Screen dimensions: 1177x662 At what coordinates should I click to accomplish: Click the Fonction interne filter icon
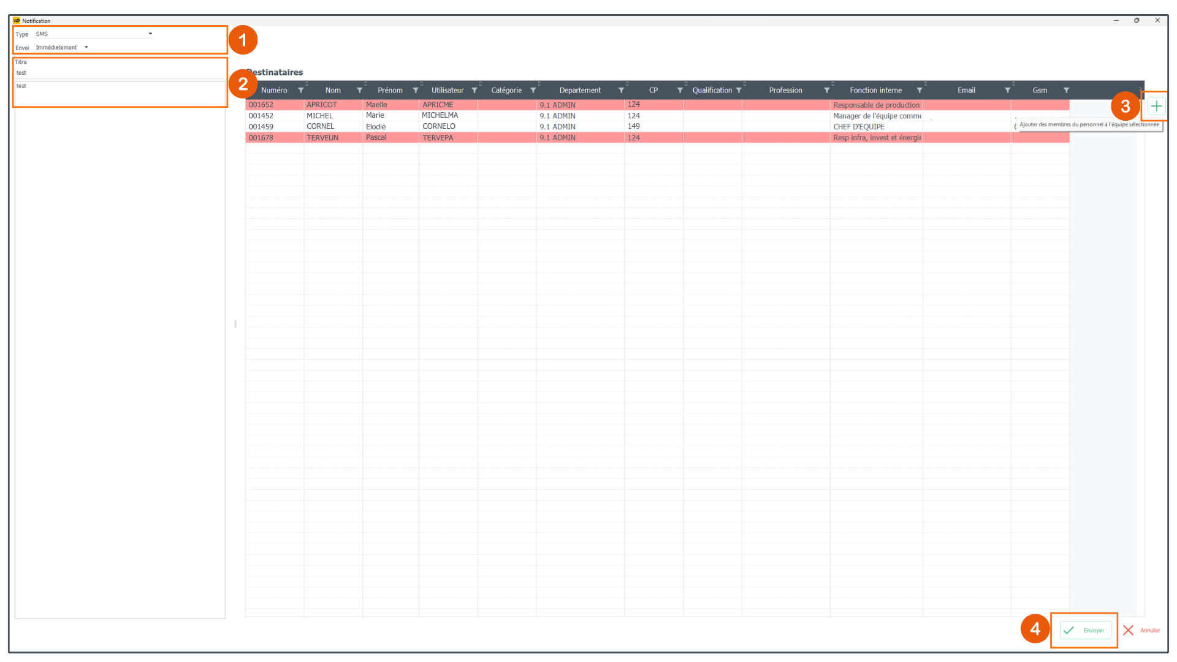click(x=919, y=91)
